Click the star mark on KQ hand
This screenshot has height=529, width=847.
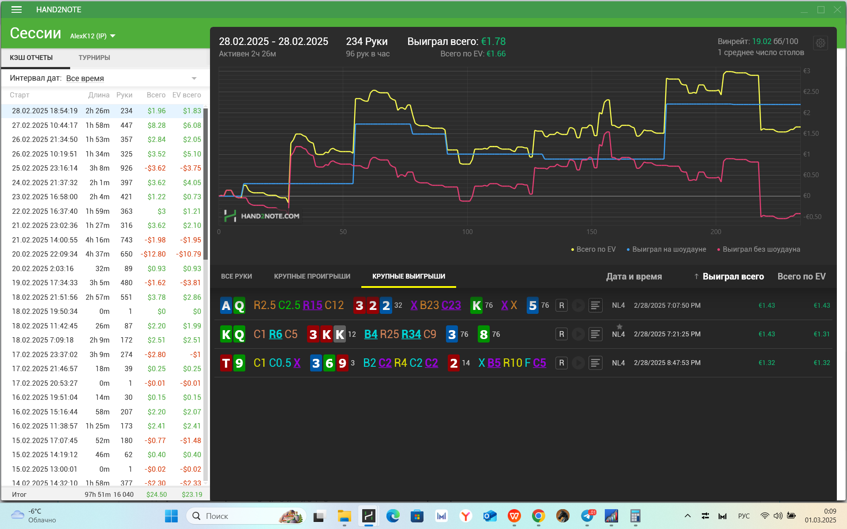(619, 327)
